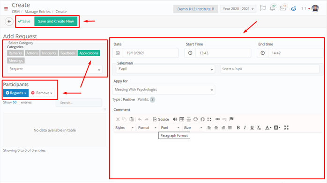Toggle Underline formatting
This screenshot has width=327, height=183.
click(252, 128)
